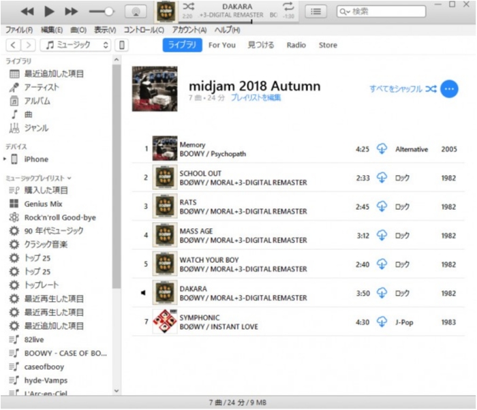Open the ヘルプ(H) menu

[227, 30]
